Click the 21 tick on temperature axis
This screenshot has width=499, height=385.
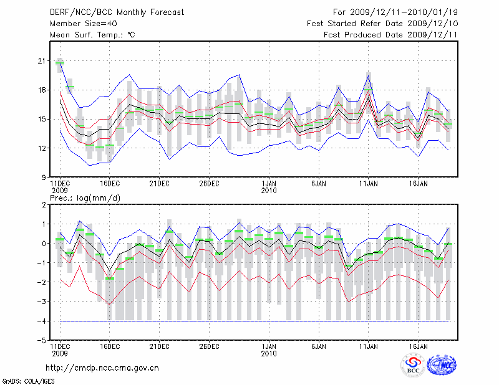tap(42, 61)
